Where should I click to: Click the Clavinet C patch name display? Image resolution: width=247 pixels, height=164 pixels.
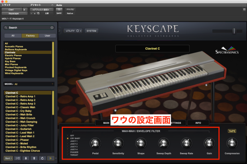[152, 49]
